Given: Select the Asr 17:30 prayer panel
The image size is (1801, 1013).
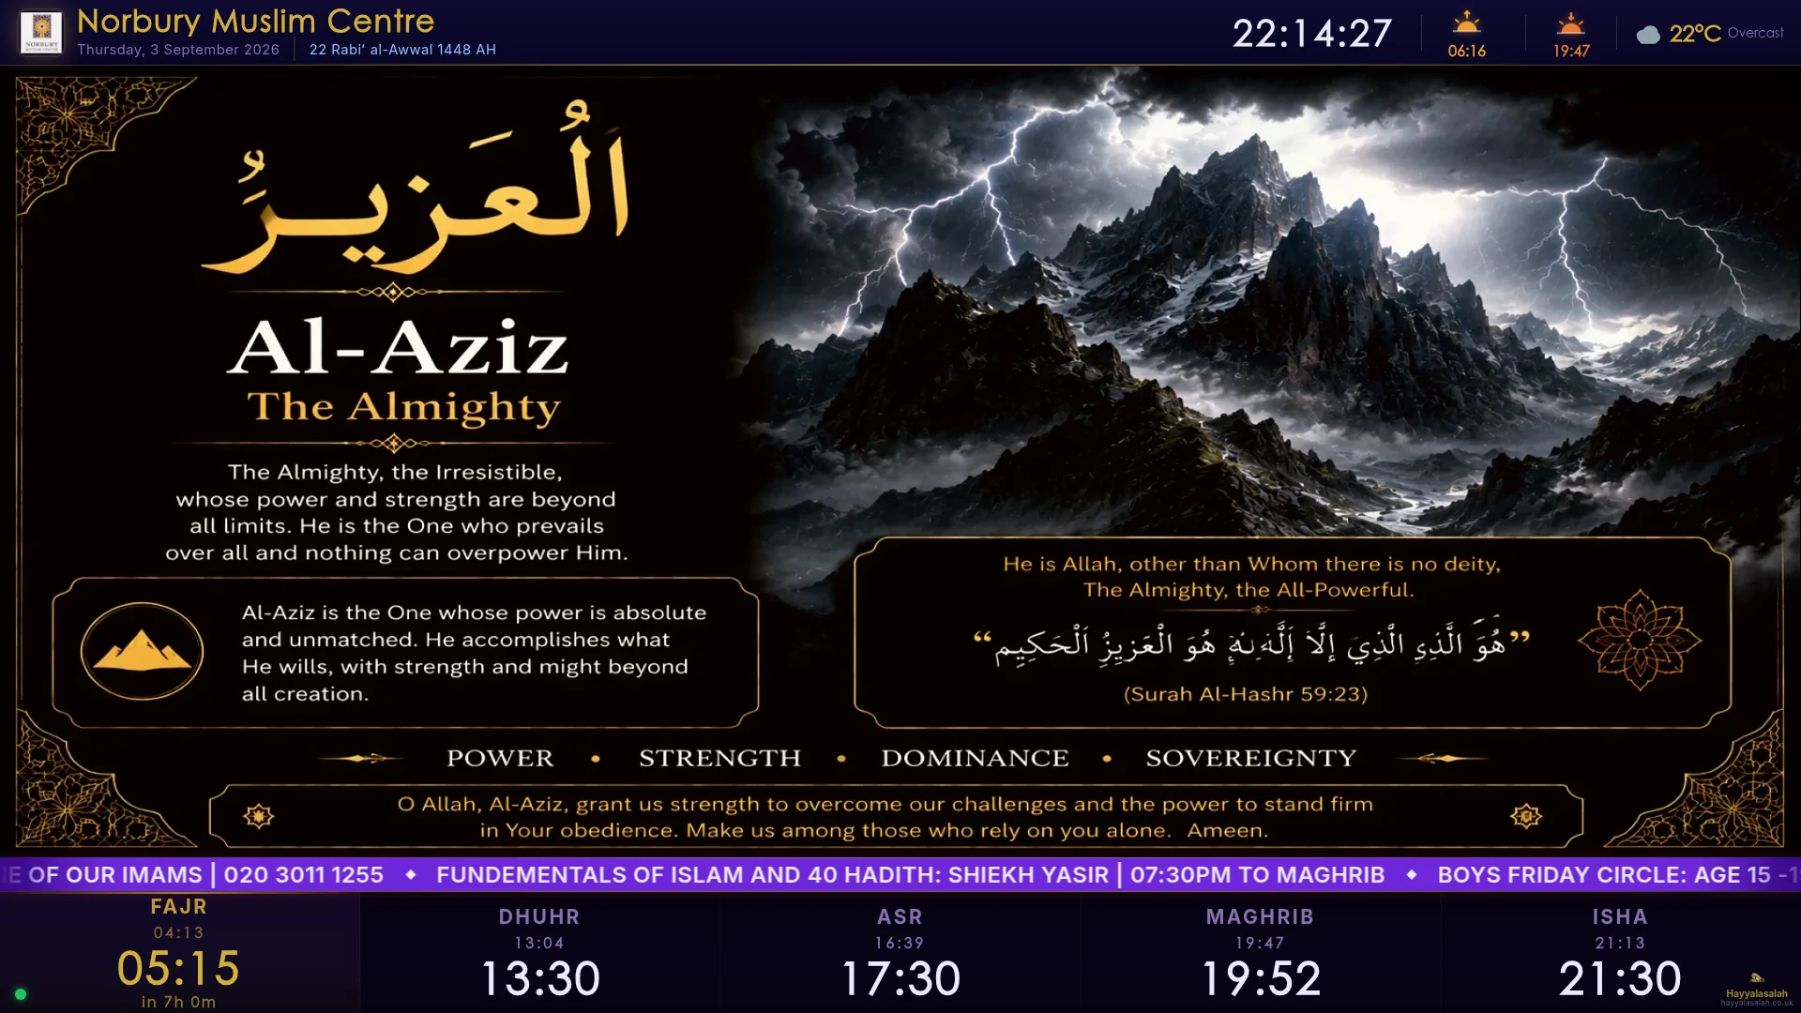Looking at the screenshot, I should coord(900,953).
